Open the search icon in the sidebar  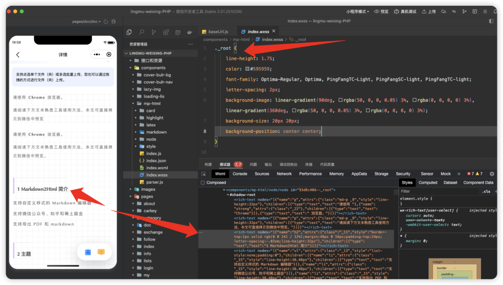[x=142, y=32]
